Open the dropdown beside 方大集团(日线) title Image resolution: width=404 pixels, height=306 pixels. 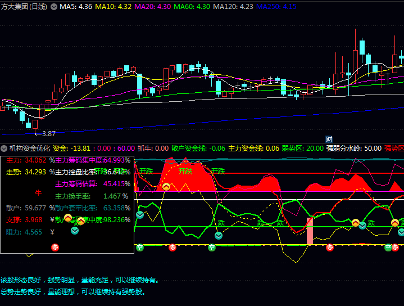(54, 7)
